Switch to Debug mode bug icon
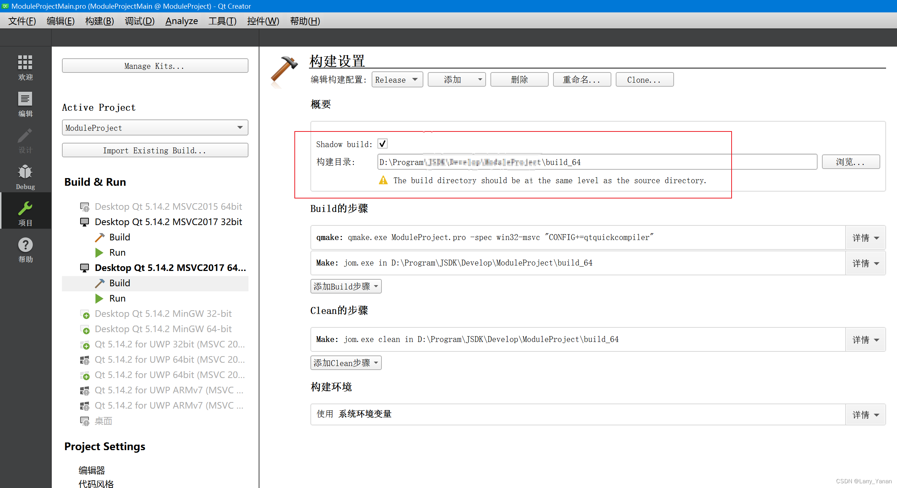The image size is (897, 488). [x=25, y=172]
